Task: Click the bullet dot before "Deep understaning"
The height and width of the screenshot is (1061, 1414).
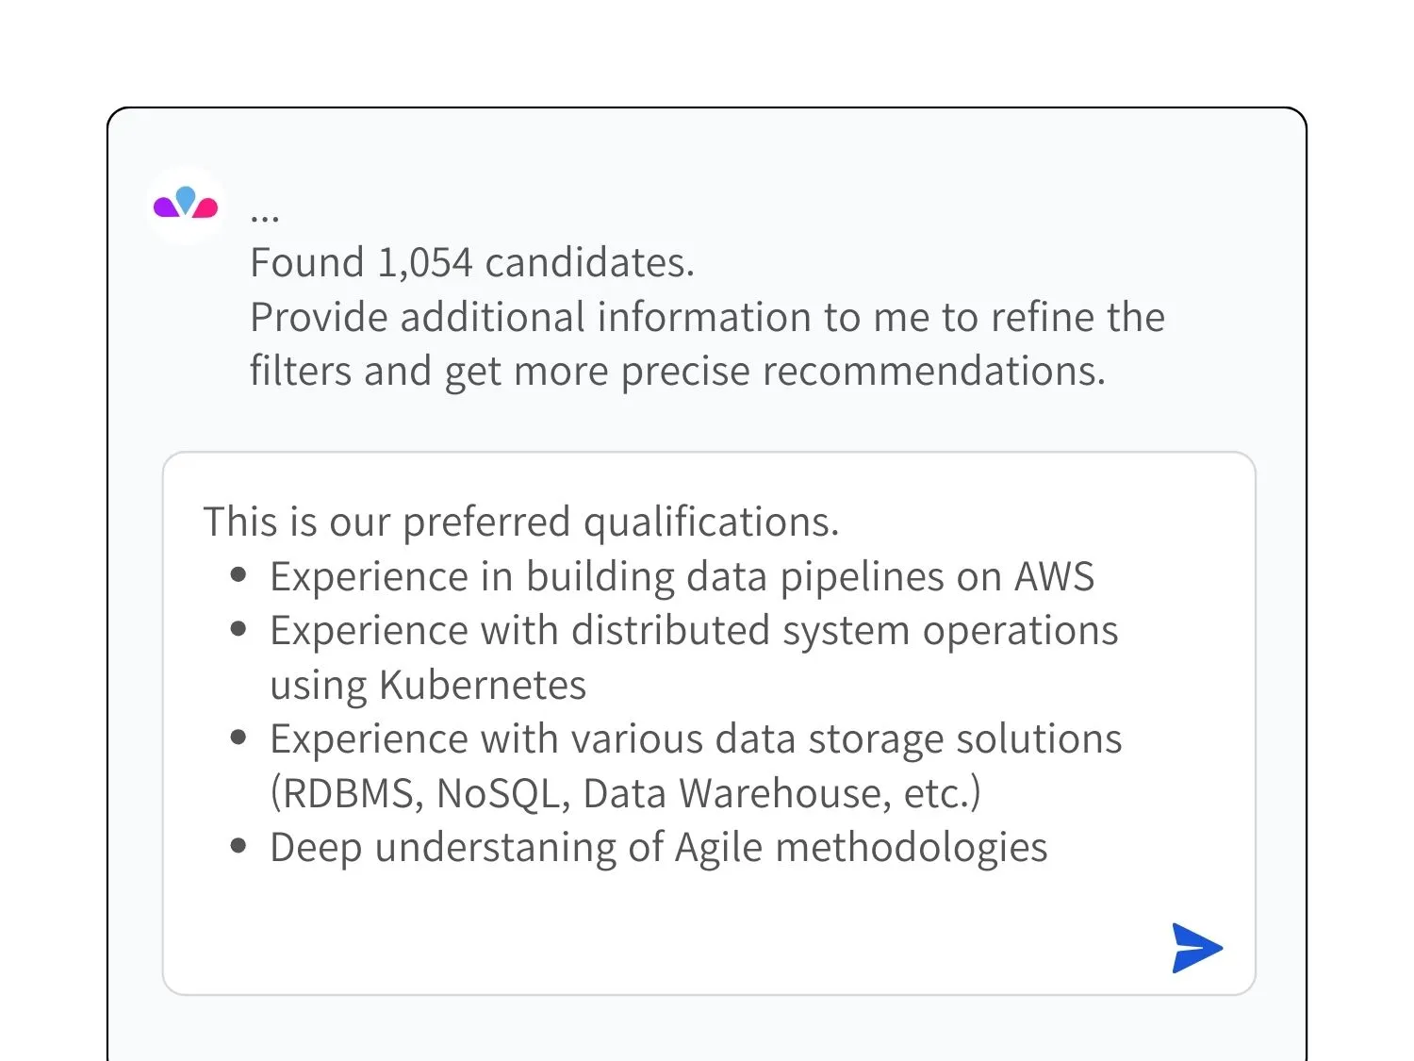Action: [238, 846]
